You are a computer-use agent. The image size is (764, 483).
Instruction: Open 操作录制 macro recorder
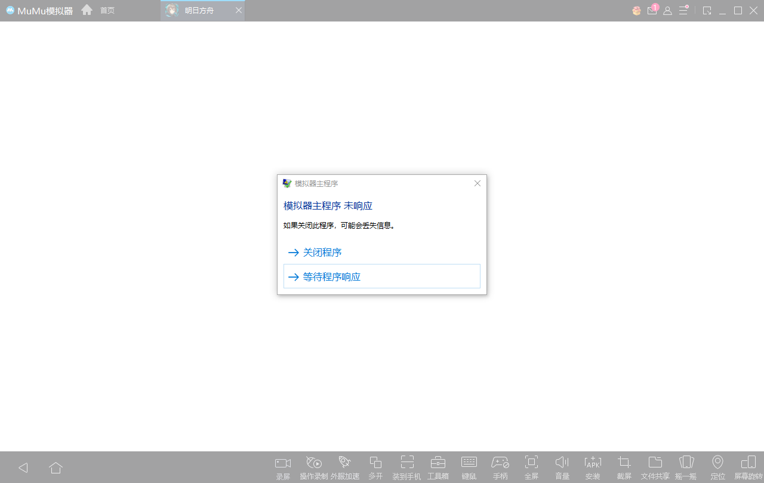click(314, 467)
